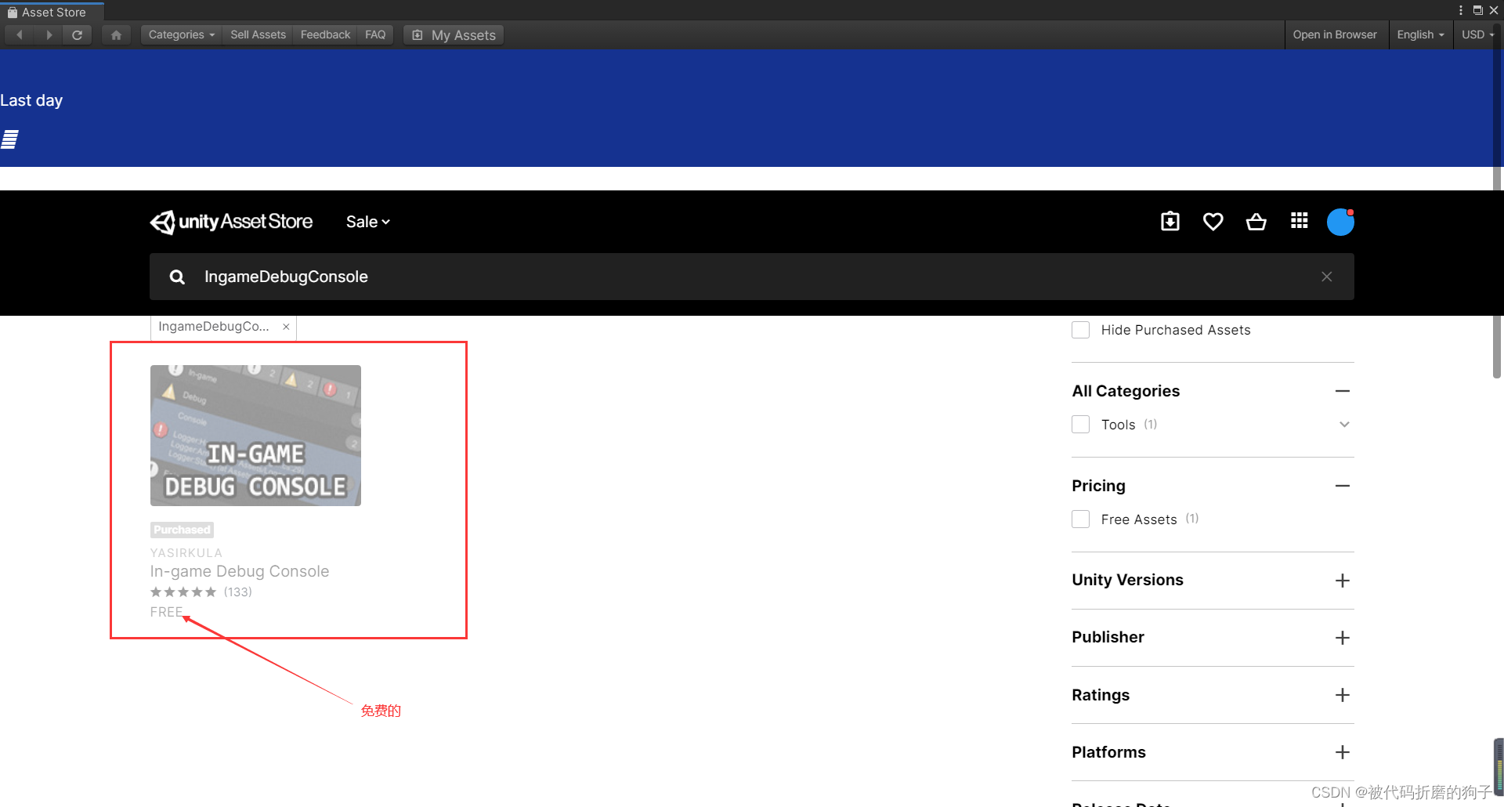Click Open in Browser
Image resolution: width=1504 pixels, height=807 pixels.
tap(1335, 34)
